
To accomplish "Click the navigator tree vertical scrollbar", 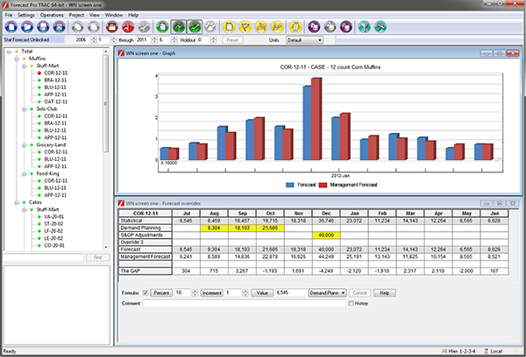I will (106, 149).
